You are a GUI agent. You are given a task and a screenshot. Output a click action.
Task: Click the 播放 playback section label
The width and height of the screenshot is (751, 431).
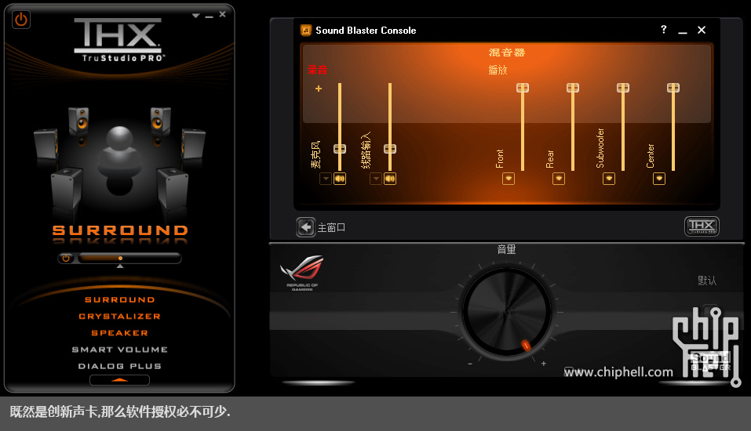(x=498, y=70)
